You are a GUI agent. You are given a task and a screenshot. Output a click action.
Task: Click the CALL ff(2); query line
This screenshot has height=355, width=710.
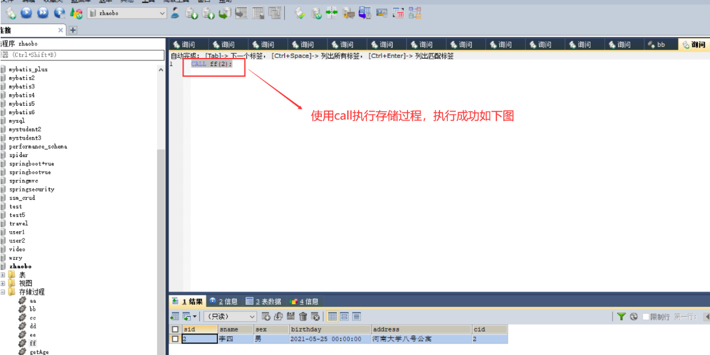click(211, 64)
